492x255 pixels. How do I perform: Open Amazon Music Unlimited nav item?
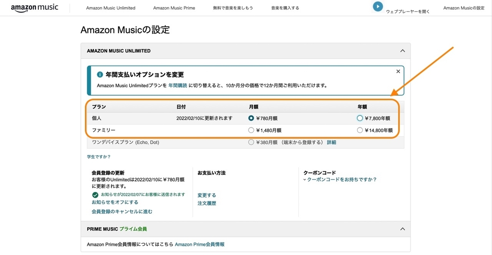pyautogui.click(x=111, y=8)
